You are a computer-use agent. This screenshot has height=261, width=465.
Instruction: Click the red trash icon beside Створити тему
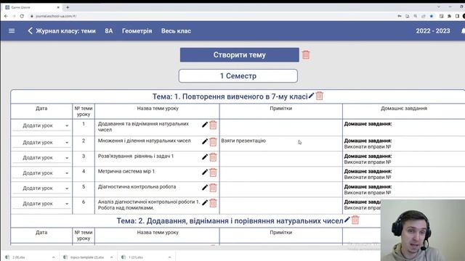pos(306,55)
